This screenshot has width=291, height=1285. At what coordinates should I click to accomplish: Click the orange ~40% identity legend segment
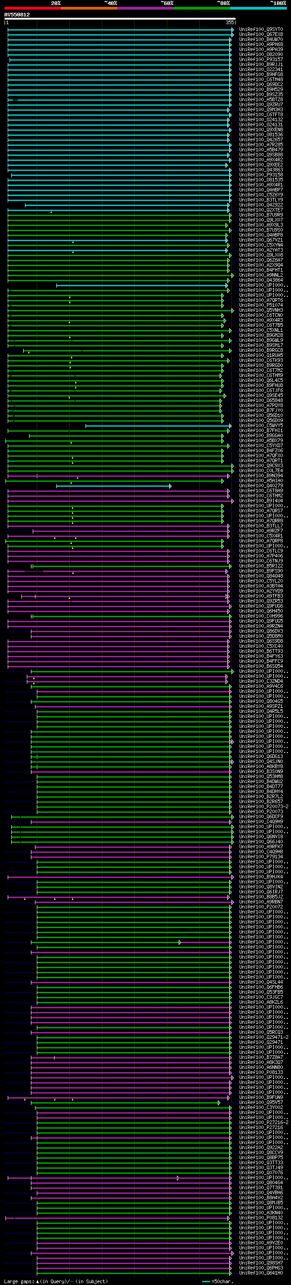[89, 8]
